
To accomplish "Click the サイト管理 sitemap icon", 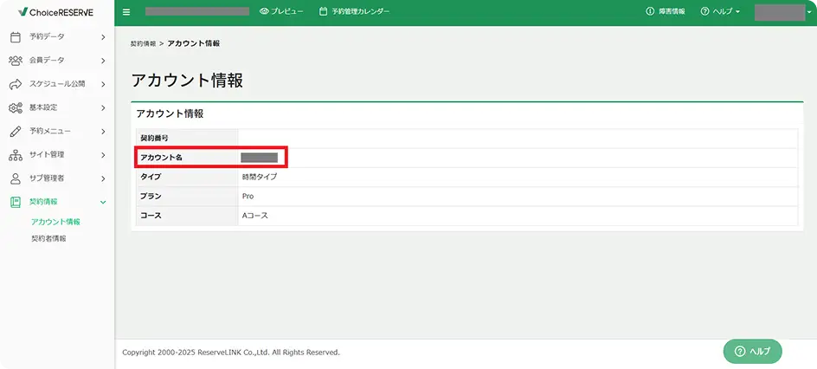I will (x=16, y=155).
